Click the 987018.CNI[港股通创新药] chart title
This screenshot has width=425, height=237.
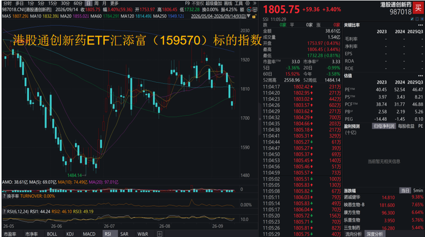tap(27, 9)
